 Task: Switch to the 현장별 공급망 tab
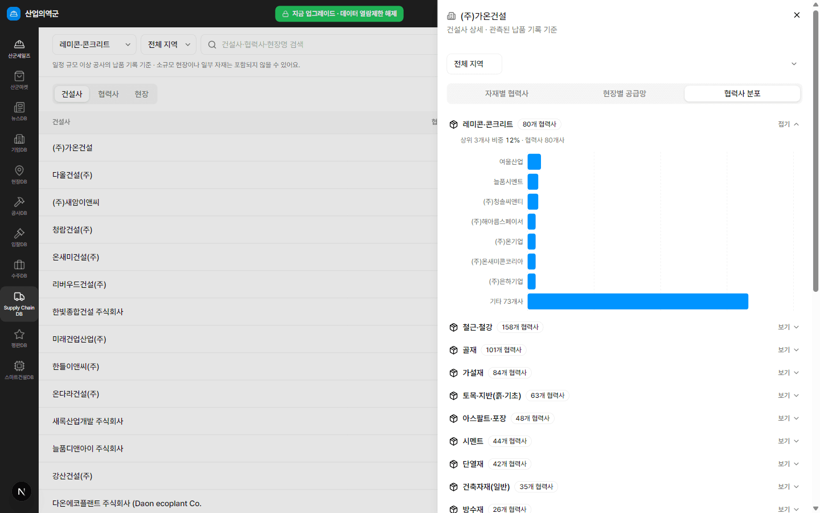click(x=625, y=93)
